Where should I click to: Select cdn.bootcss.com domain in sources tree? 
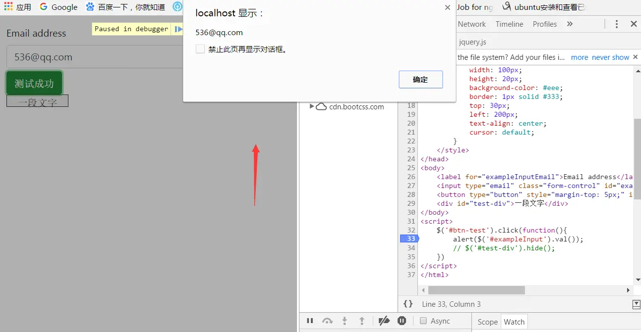[356, 106]
